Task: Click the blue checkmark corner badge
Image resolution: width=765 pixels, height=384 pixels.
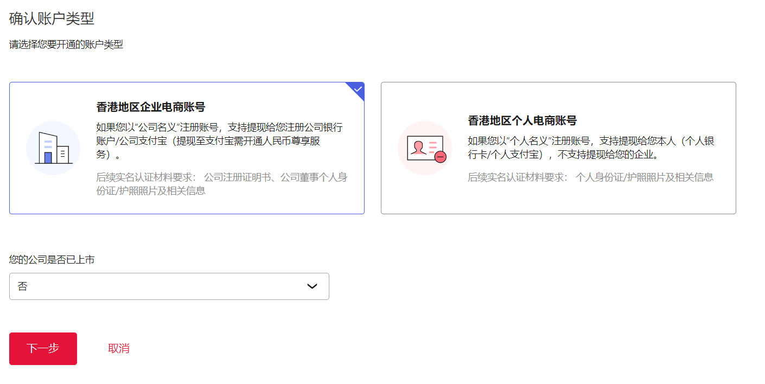Action: point(358,89)
